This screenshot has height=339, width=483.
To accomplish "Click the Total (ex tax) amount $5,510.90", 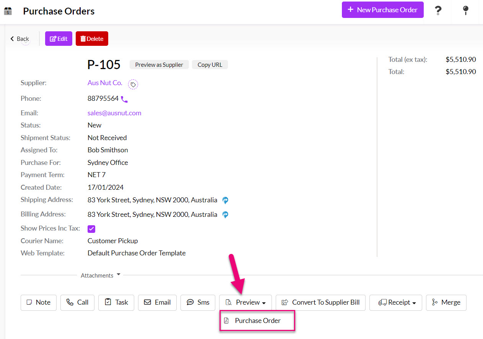I will click(x=461, y=60).
